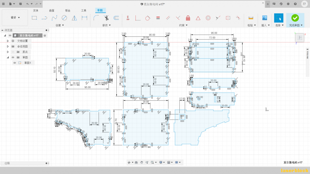Open the job status clock icon

(x=288, y=4)
